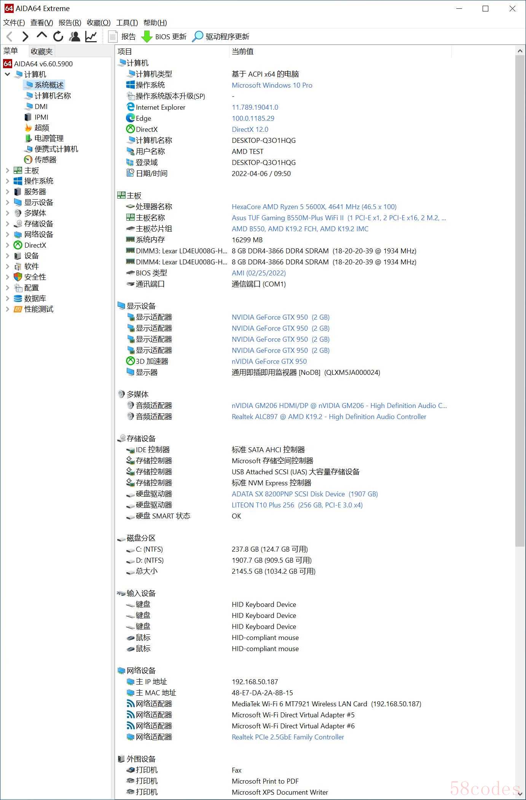Click Microsoft Windows 10 Pro link
Viewport: 526px width, 800px height.
[272, 85]
